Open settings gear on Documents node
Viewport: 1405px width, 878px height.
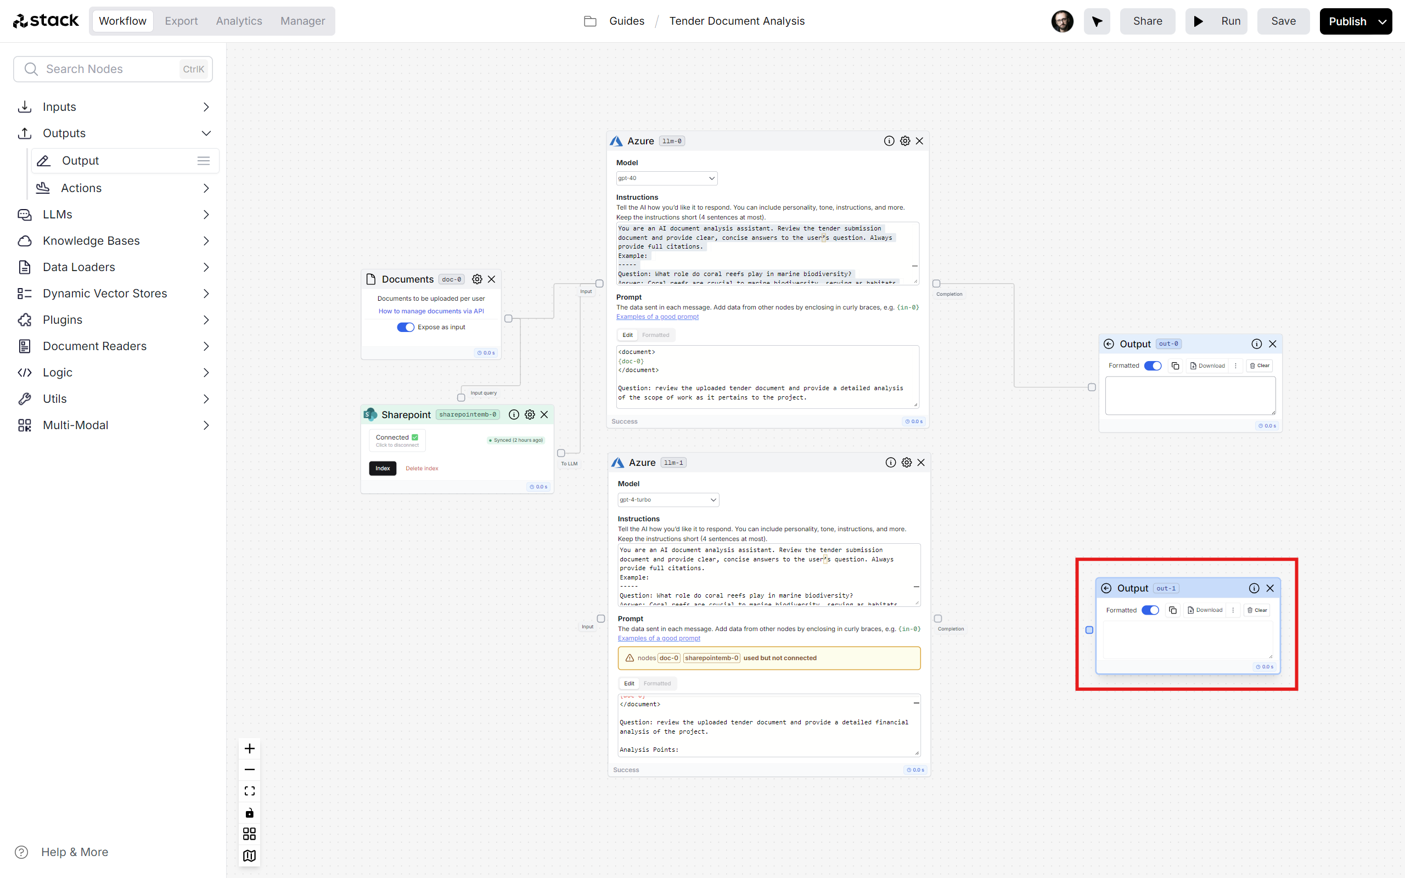click(x=476, y=279)
